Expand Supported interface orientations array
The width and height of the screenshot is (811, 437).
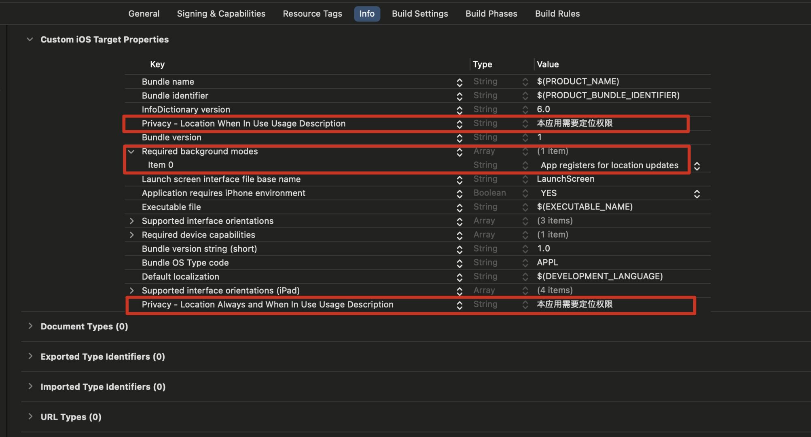coord(131,221)
